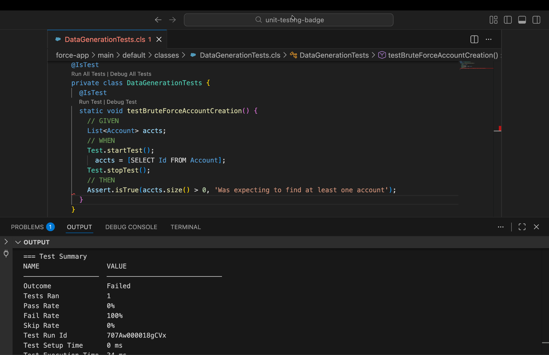549x355 pixels.
Task: Open testBruteForceAccountCreation() method breadcrumb
Action: point(438,55)
